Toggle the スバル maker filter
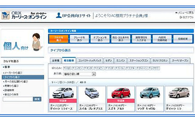The width and height of the screenshot is (195, 122). tap(120, 68)
